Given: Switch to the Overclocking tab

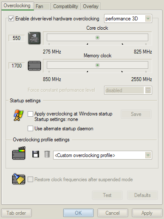Looking at the screenshot, I should tap(17, 6).
